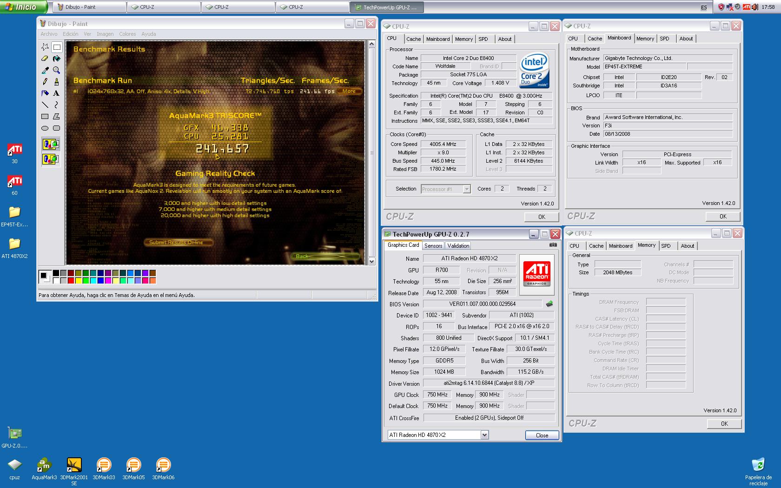Image resolution: width=781 pixels, height=488 pixels.
Task: Click OK in the CPU-Z processor window
Action: pyautogui.click(x=542, y=217)
